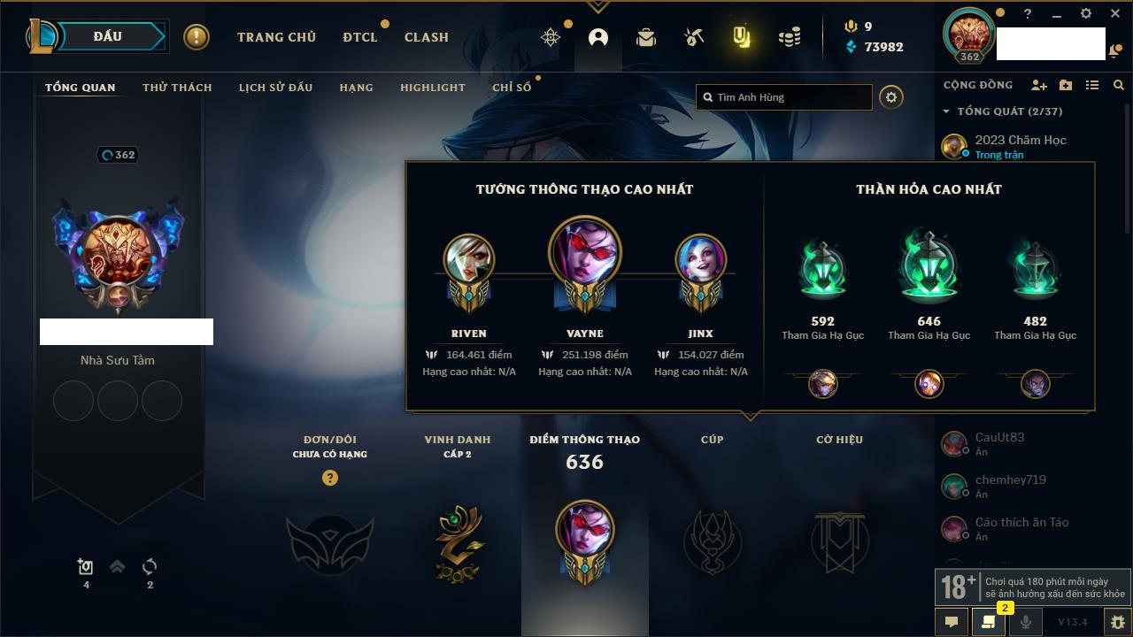Search the friends list via magnifier icon

1119,85
